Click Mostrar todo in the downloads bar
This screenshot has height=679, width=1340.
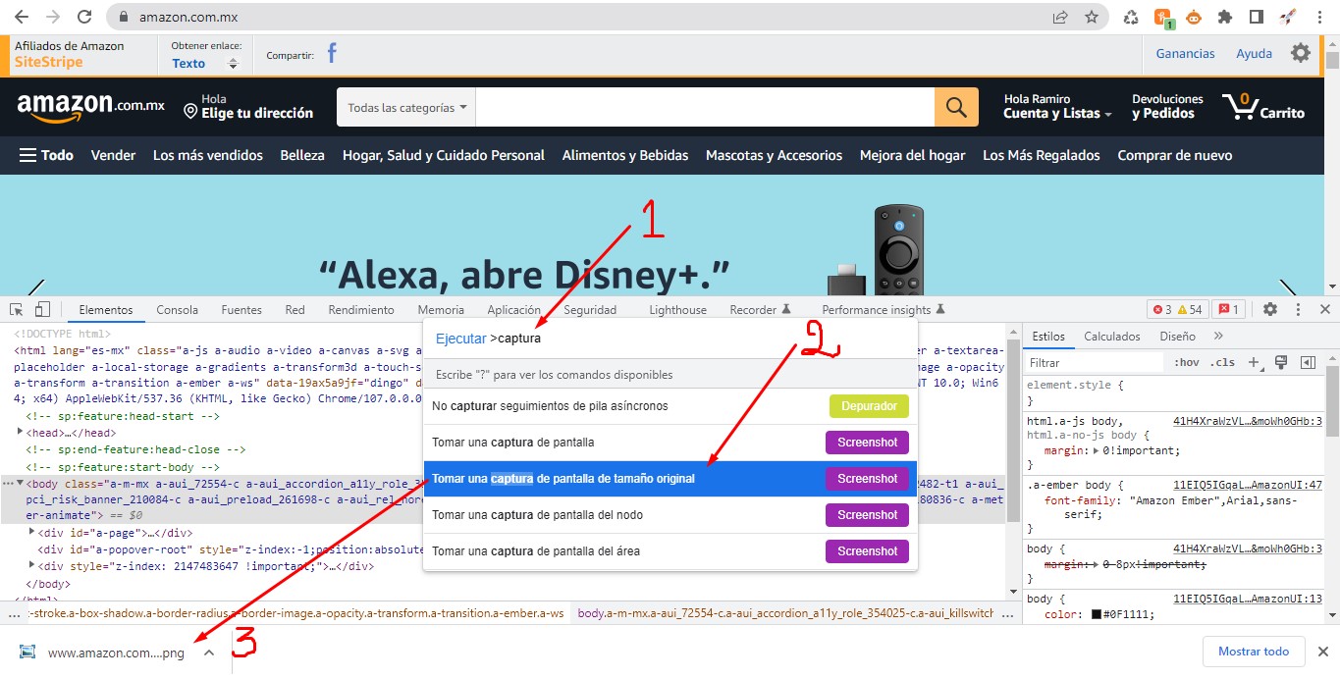click(x=1254, y=651)
